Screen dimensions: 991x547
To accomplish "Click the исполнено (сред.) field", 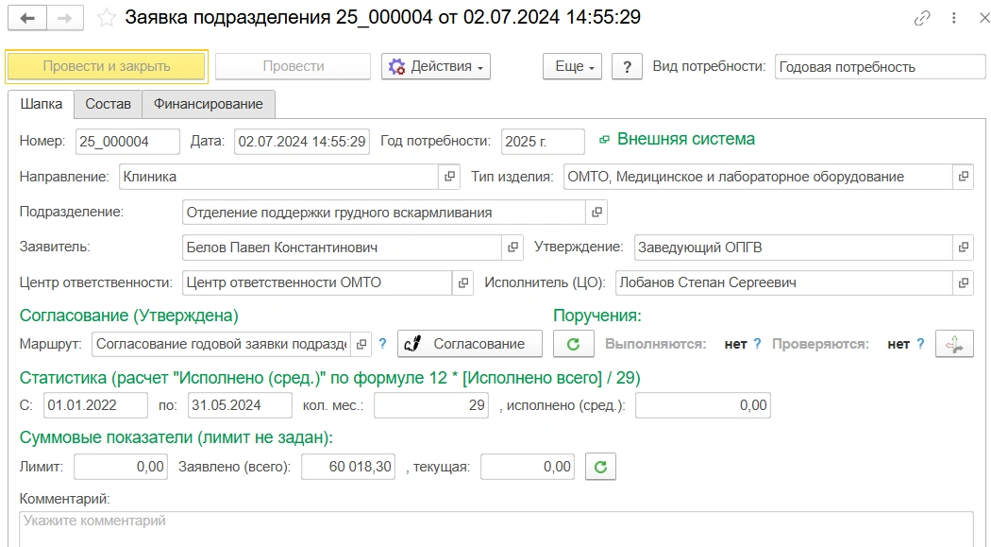I will coord(703,405).
